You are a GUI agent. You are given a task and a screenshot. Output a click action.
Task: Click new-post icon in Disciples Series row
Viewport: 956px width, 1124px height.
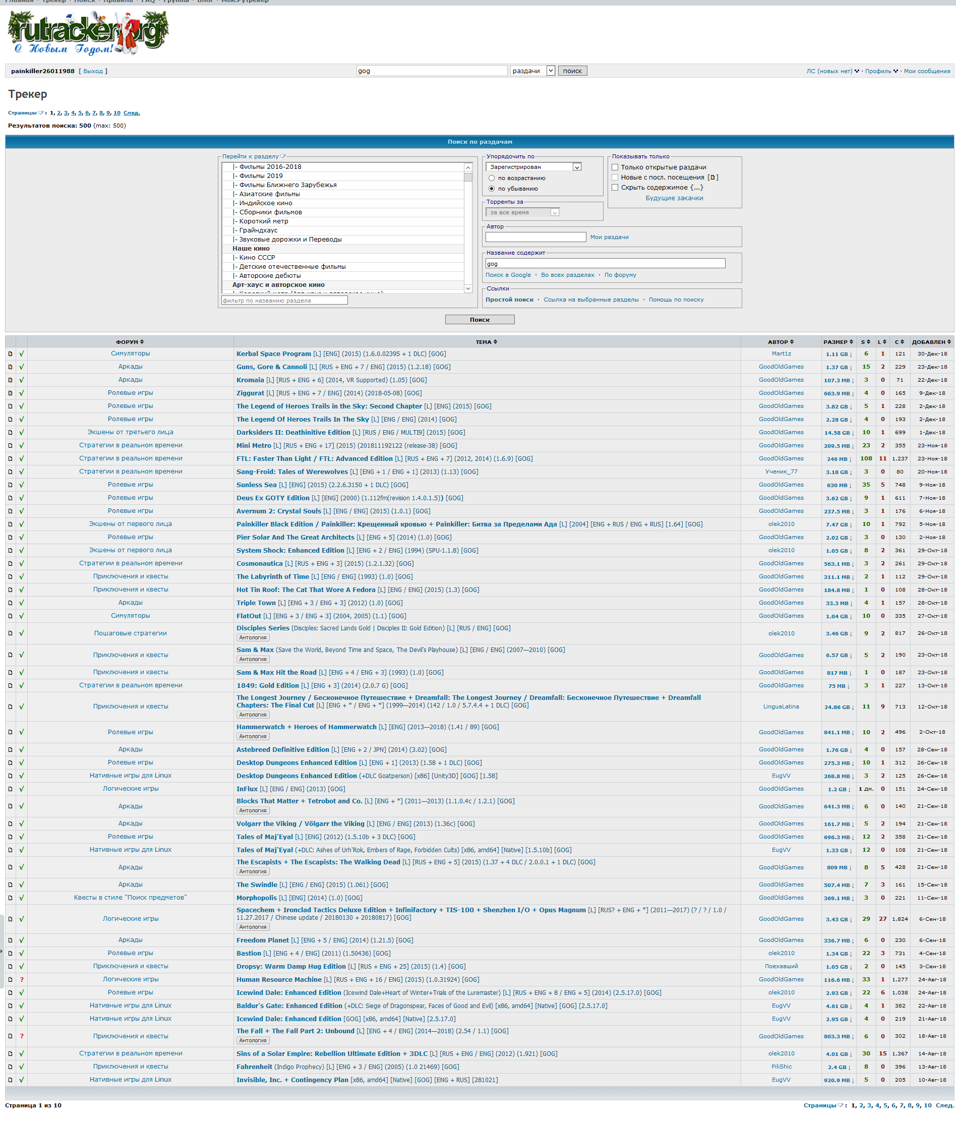coord(10,633)
